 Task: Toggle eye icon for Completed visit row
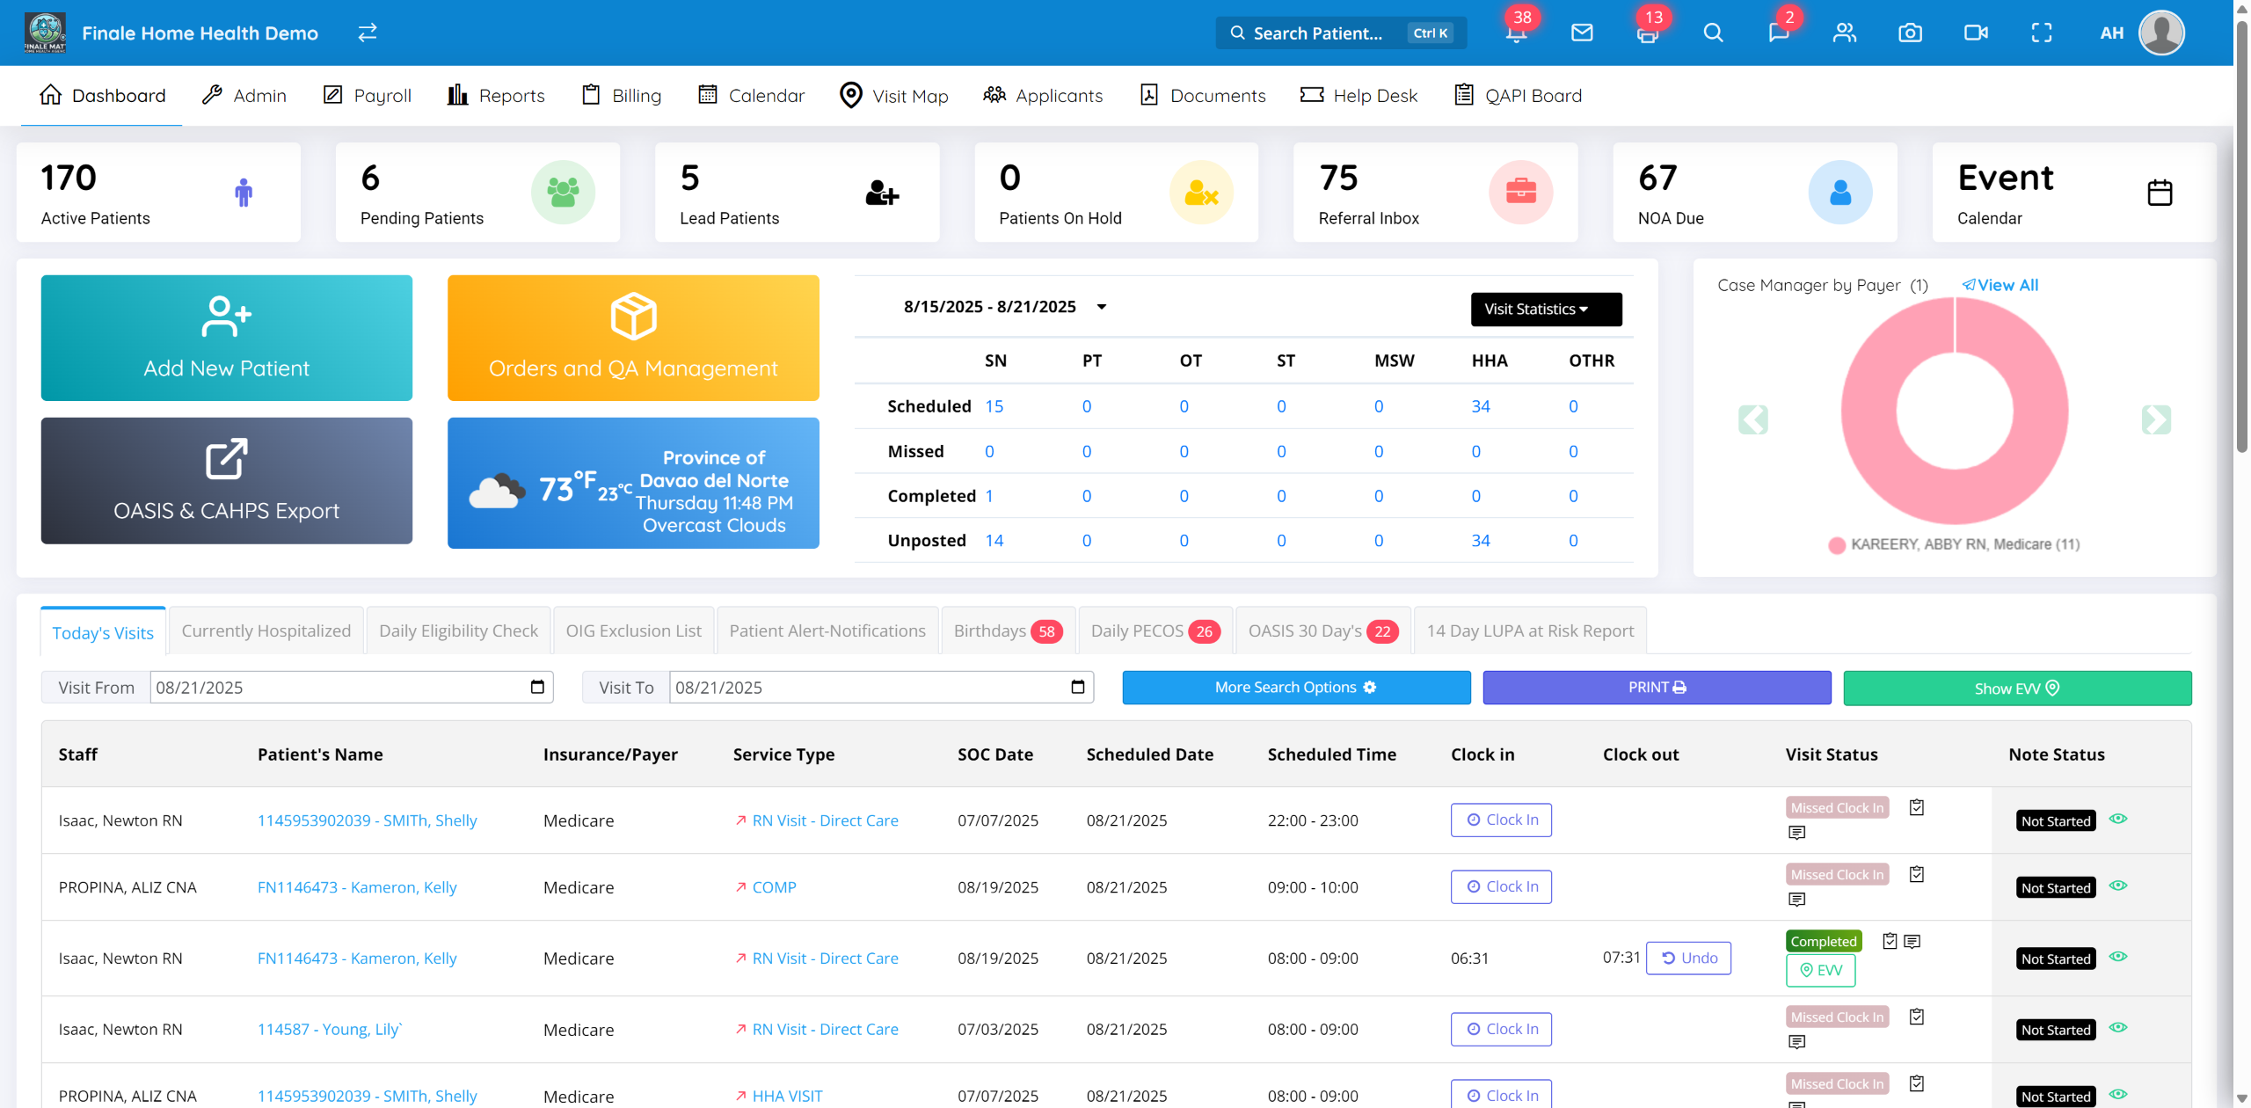(x=2118, y=957)
